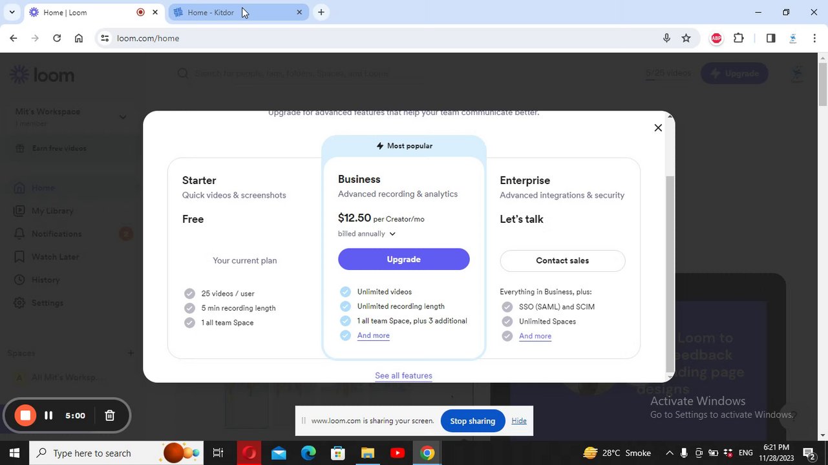Click the Upgrade button in Loom header
The width and height of the screenshot is (828, 465).
coord(734,73)
